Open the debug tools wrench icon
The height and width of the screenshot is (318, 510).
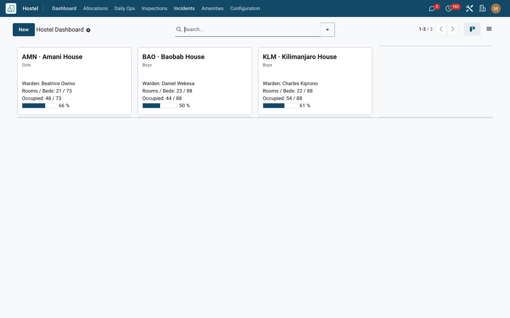point(469,9)
